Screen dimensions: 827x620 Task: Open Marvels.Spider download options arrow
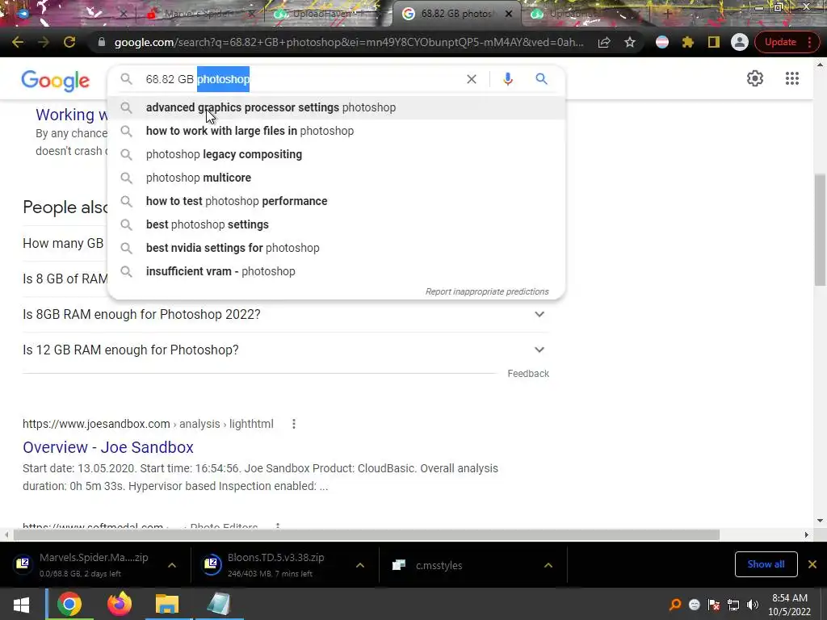click(172, 565)
